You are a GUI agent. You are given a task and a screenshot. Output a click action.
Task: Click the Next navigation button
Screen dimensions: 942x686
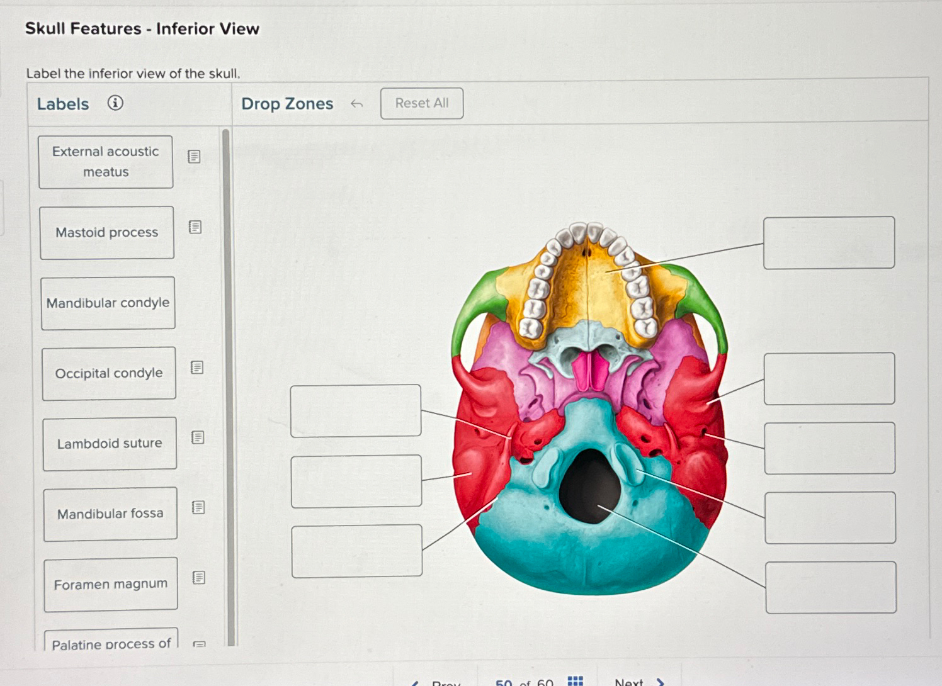tap(630, 681)
